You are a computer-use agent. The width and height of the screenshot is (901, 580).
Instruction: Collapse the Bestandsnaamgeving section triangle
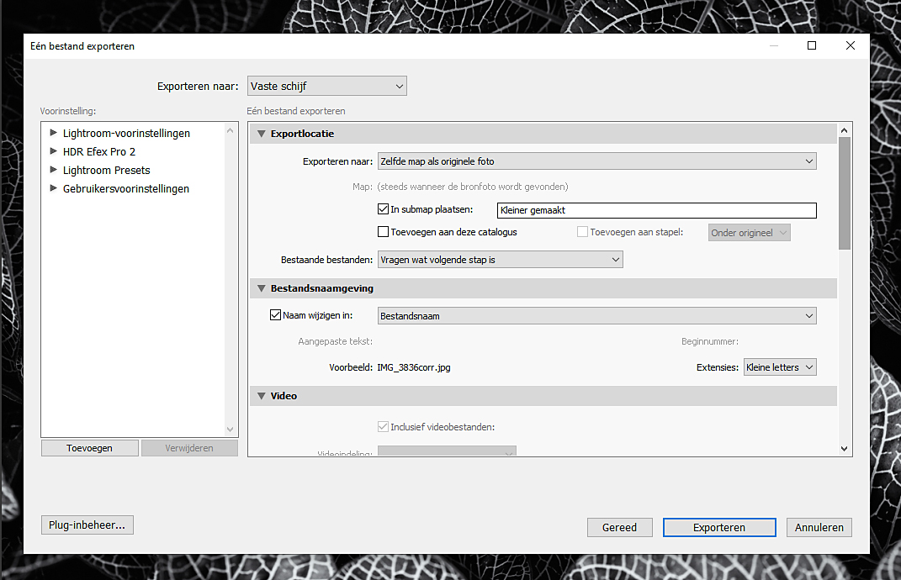coord(260,288)
